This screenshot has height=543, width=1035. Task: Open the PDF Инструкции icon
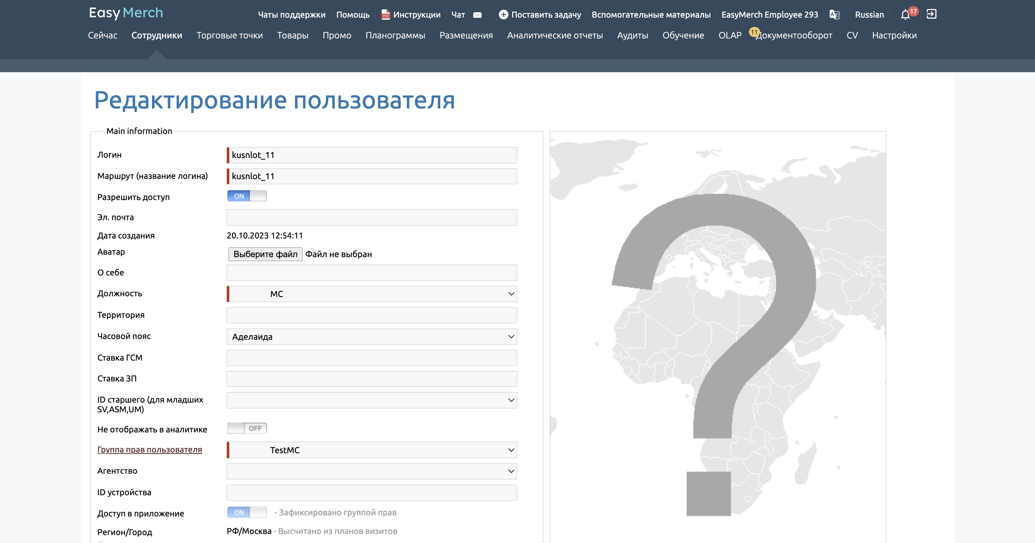385,15
